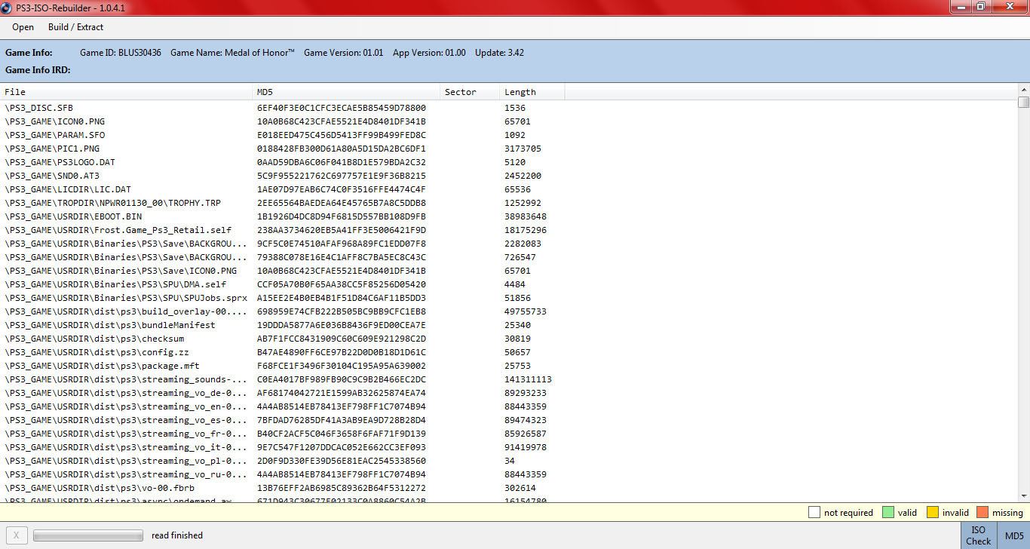Click the PS3-ISO-Rebuilder app icon in title bar

8,6
